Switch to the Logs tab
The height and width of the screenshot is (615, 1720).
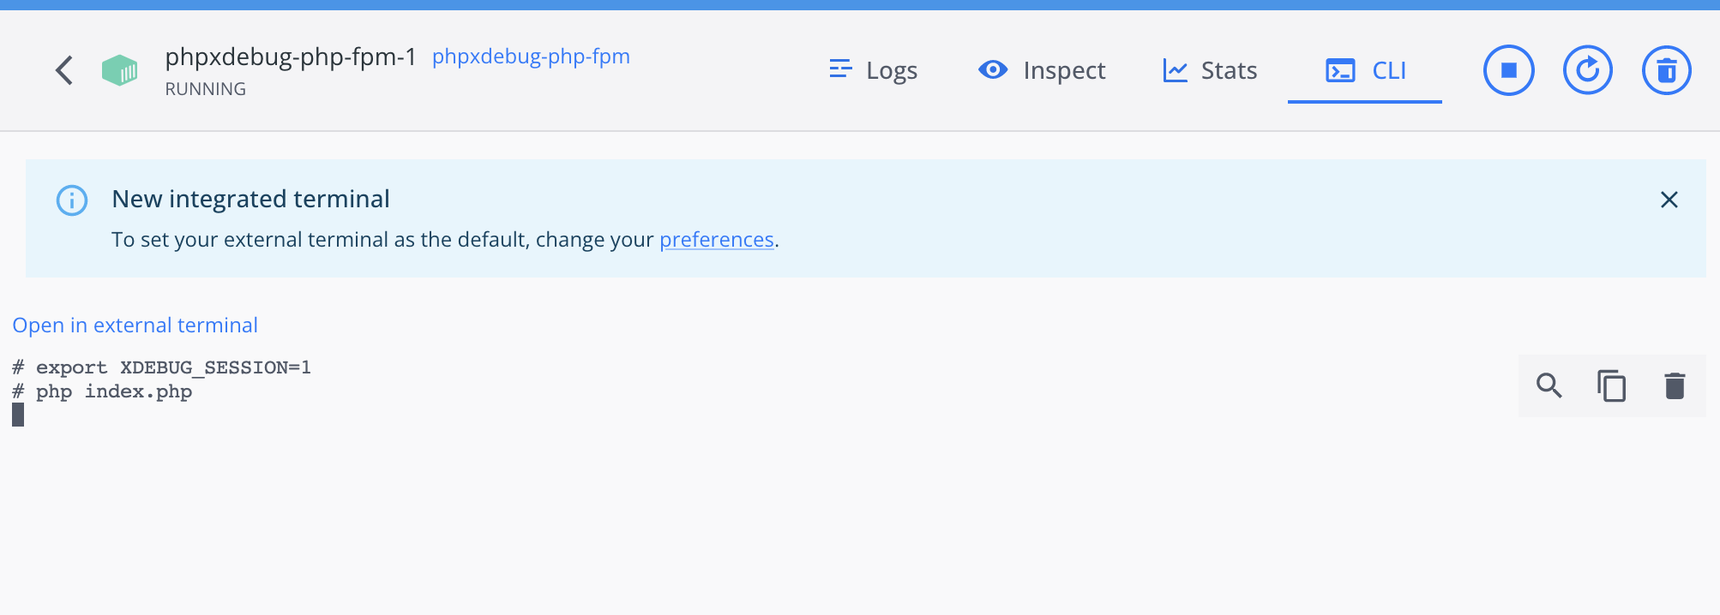[892, 70]
